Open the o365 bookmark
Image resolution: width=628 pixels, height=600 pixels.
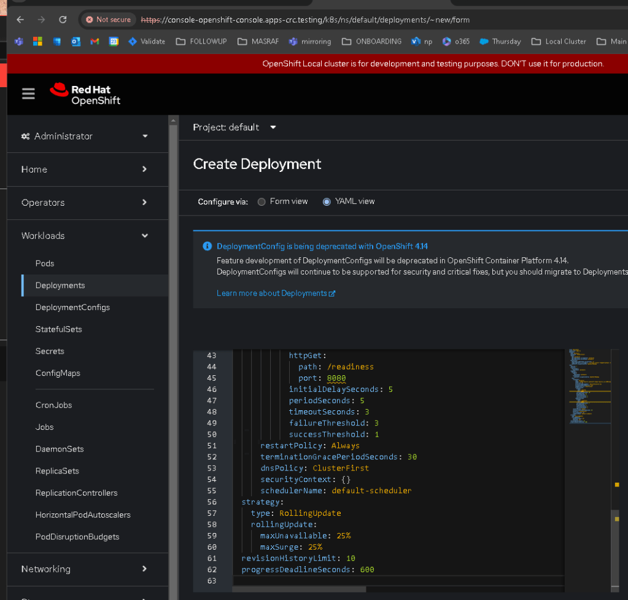coord(455,41)
